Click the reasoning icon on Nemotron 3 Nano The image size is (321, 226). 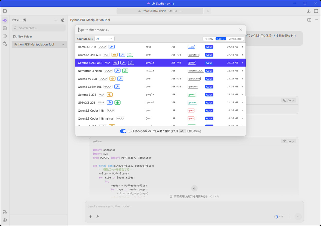tap(125, 71)
